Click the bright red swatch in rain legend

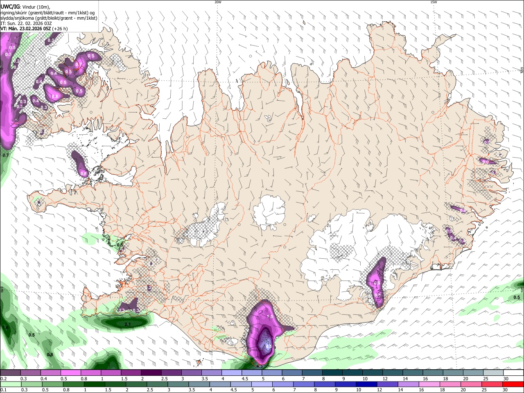513,384
